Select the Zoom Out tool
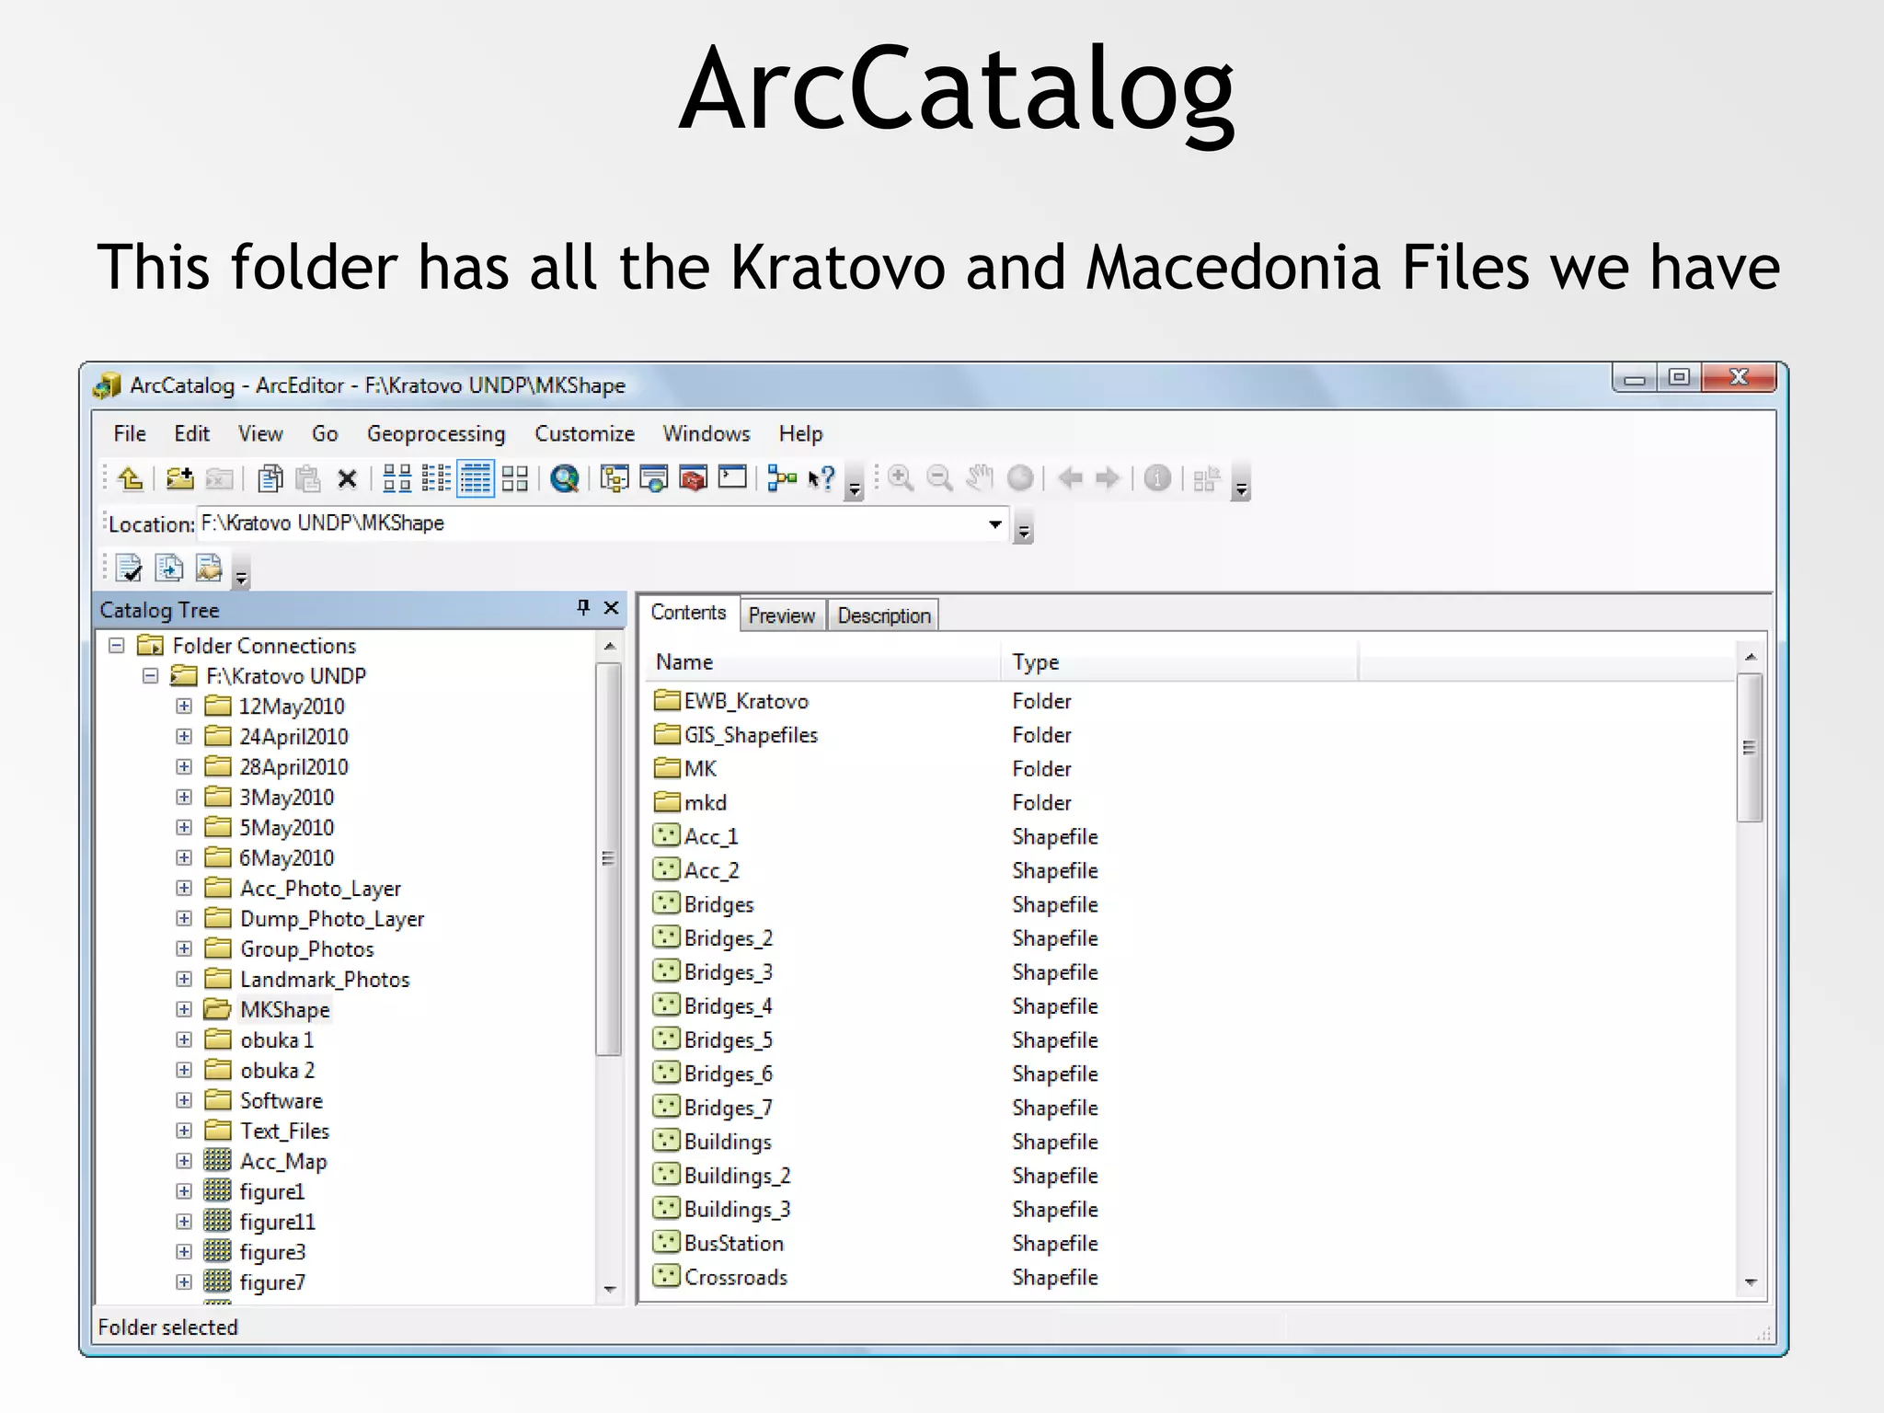The image size is (1884, 1413). (x=939, y=478)
